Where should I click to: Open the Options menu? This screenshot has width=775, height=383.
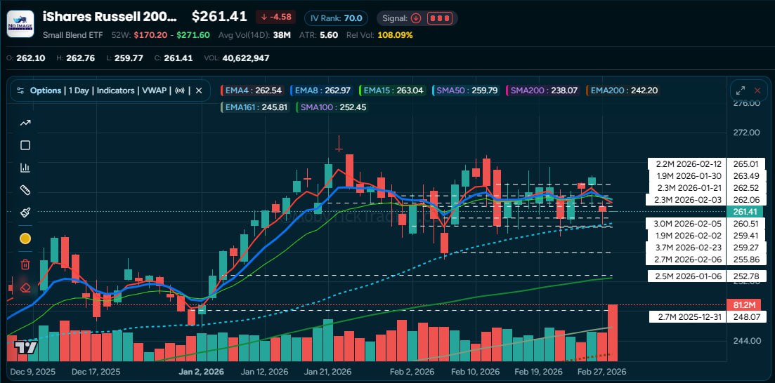click(46, 90)
